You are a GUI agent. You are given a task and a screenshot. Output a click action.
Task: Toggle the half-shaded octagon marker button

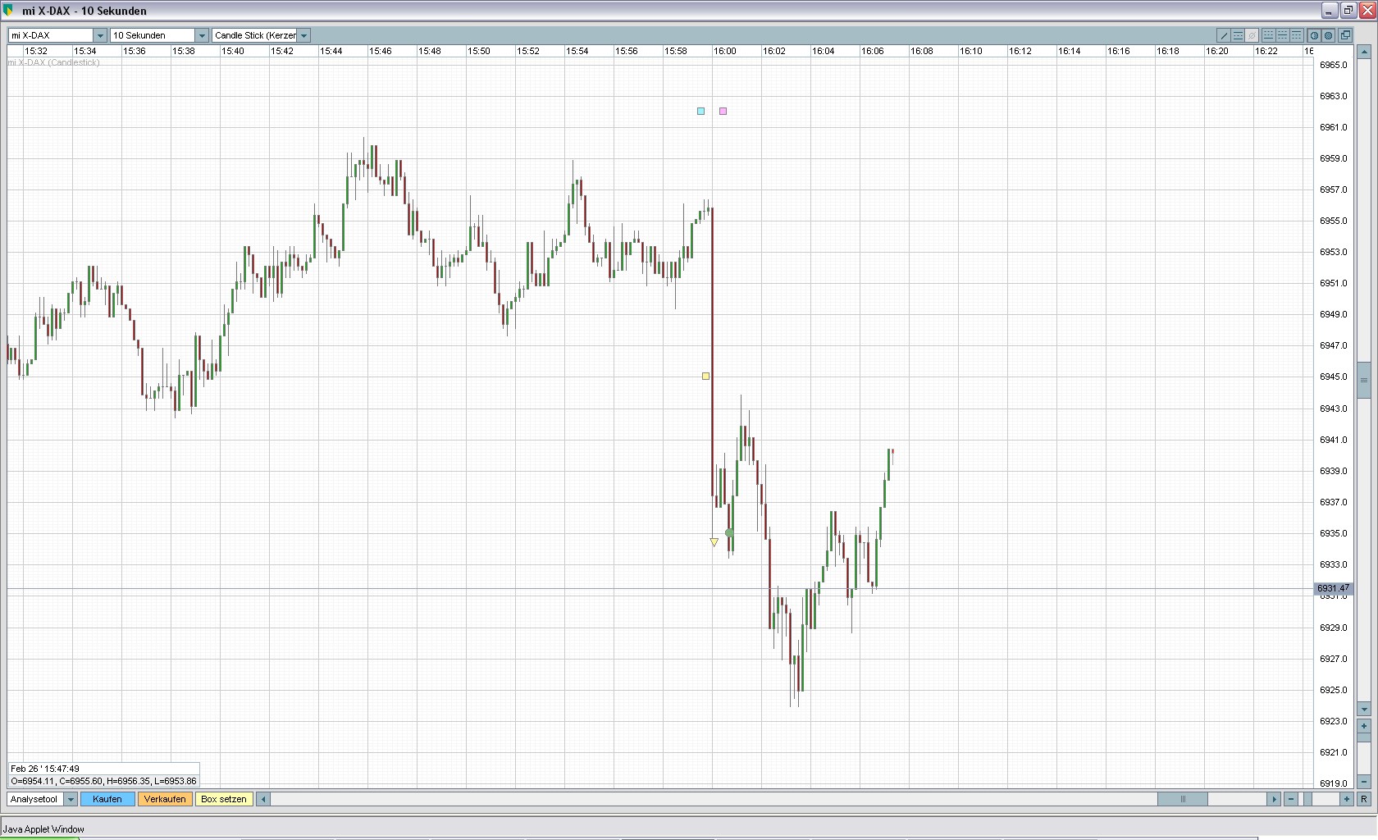point(1314,35)
